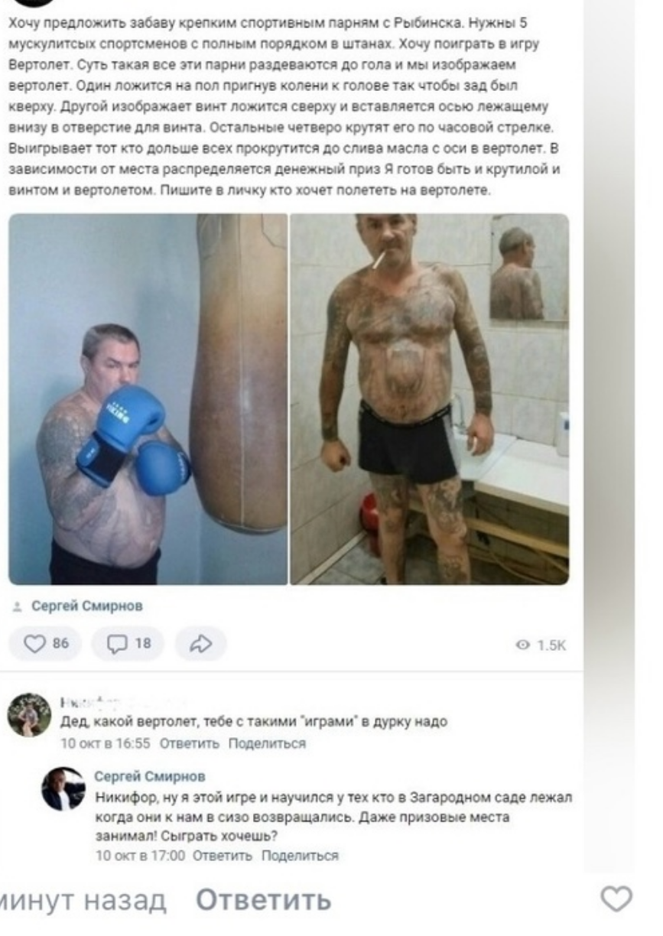Open the boxing gloves photo
This screenshot has height=936, width=663.
pos(148,399)
